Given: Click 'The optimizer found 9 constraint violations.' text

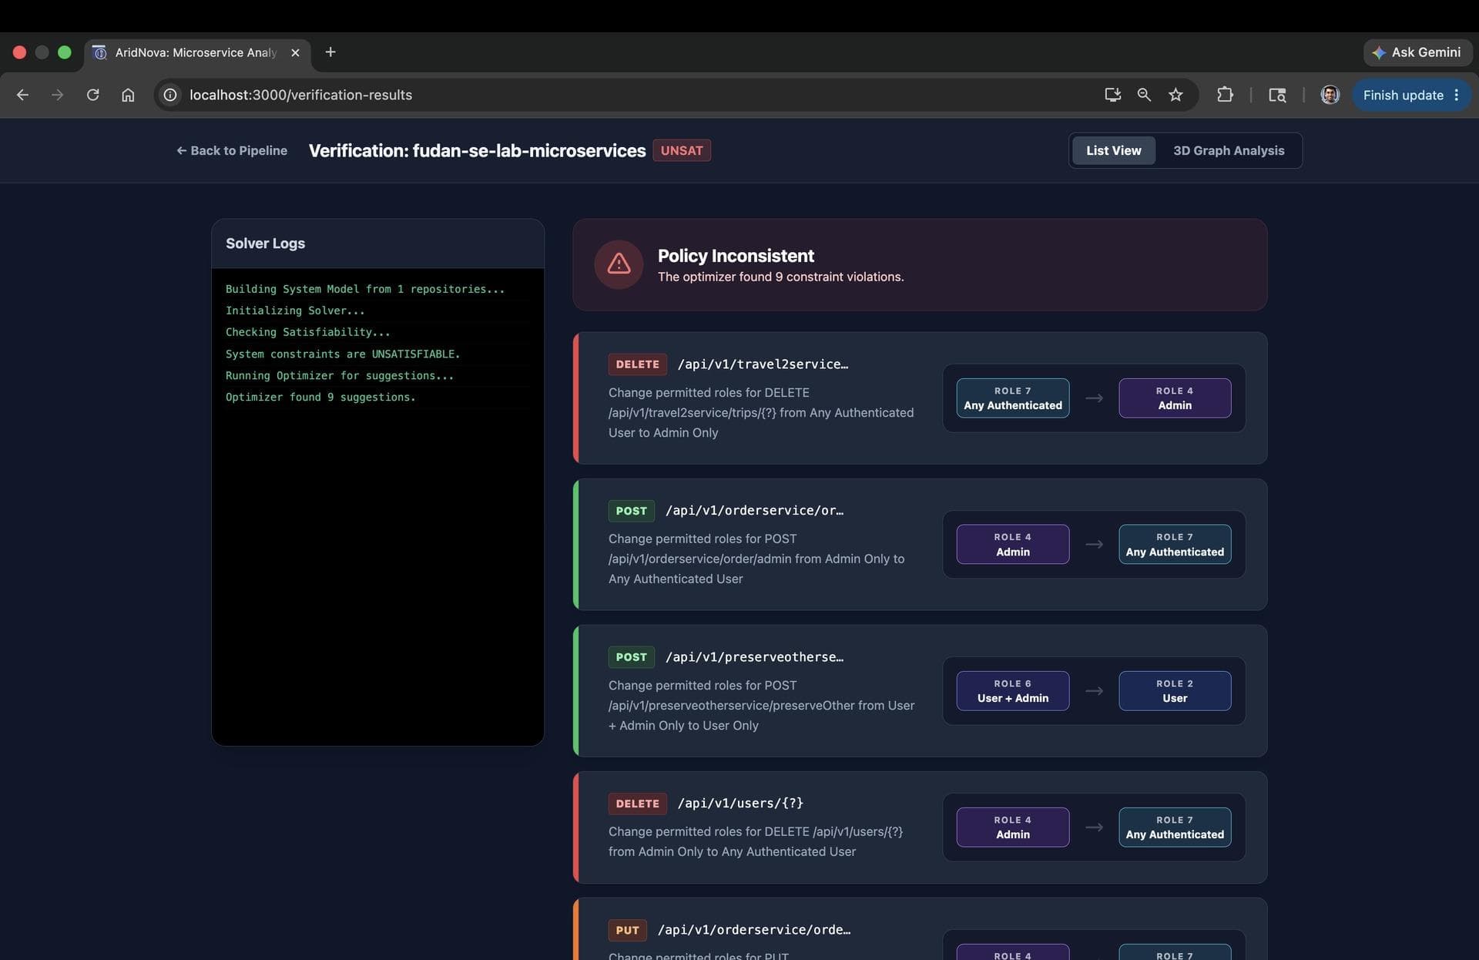Looking at the screenshot, I should click(780, 277).
